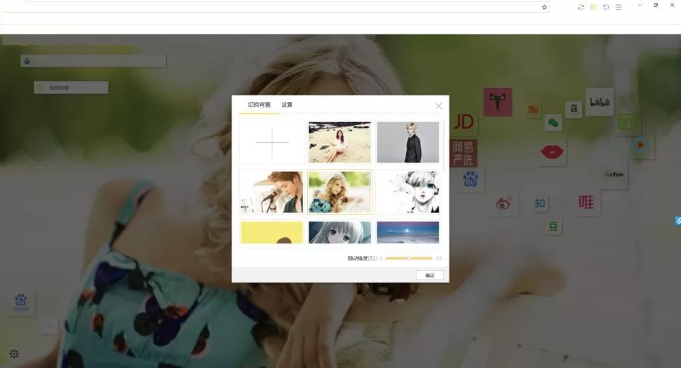This screenshot has width=681, height=368.
Task: Open the green iQIYI tile
Action: click(626, 122)
